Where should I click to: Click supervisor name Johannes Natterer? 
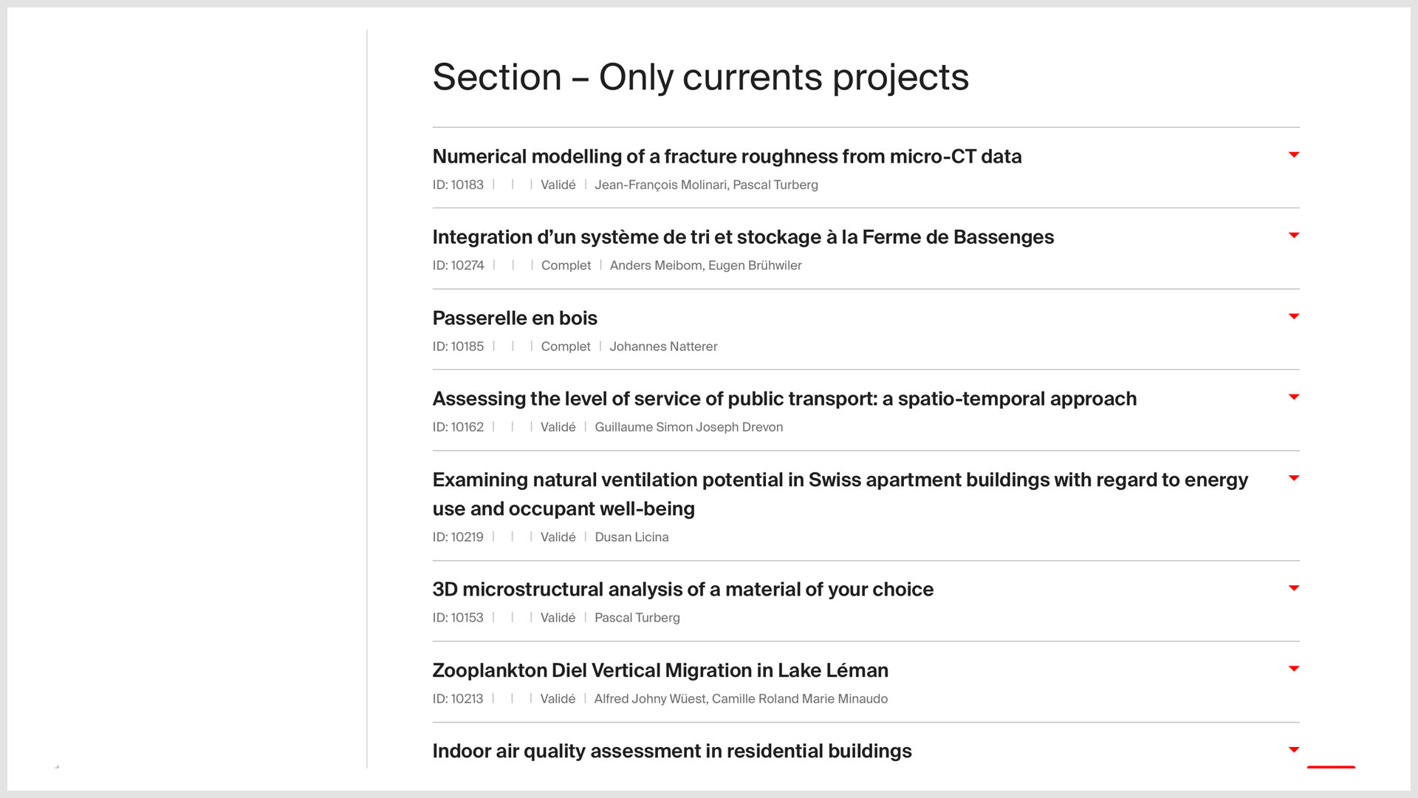point(663,346)
